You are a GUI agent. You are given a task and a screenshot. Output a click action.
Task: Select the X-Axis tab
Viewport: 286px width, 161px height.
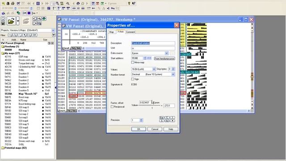point(120,32)
